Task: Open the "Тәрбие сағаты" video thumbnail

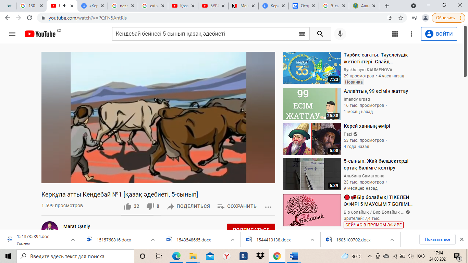Action: tap(312, 68)
